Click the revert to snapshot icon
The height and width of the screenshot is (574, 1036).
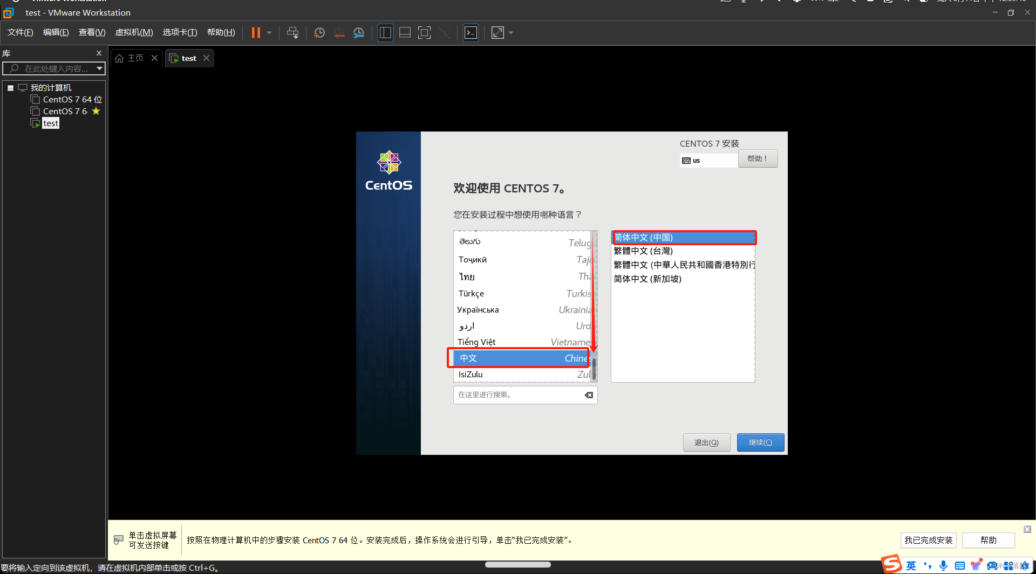coord(339,33)
